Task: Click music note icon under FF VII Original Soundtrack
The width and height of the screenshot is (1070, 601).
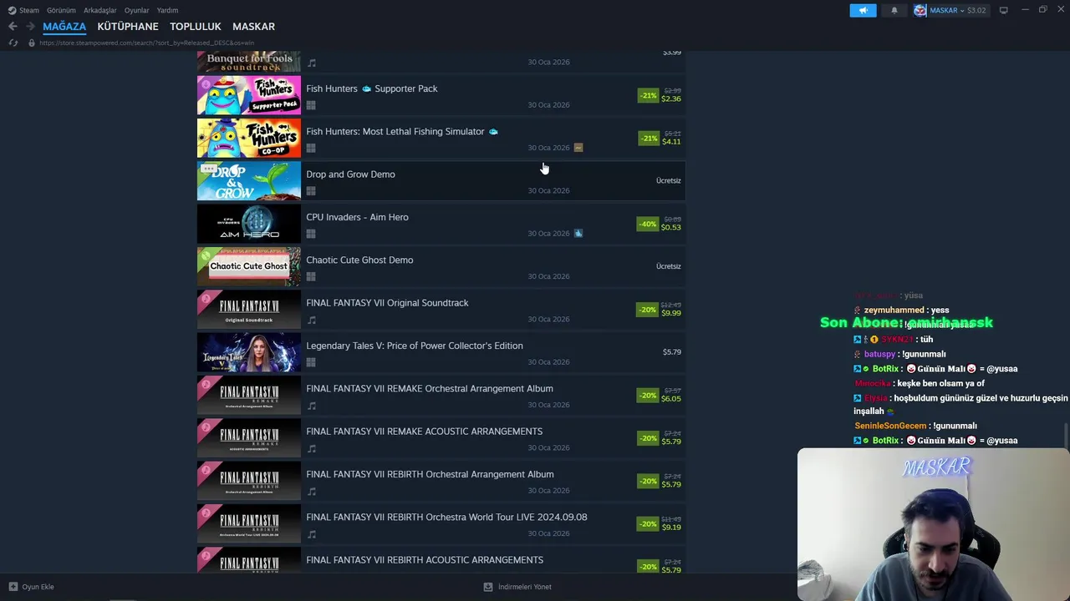Action: pos(311,320)
